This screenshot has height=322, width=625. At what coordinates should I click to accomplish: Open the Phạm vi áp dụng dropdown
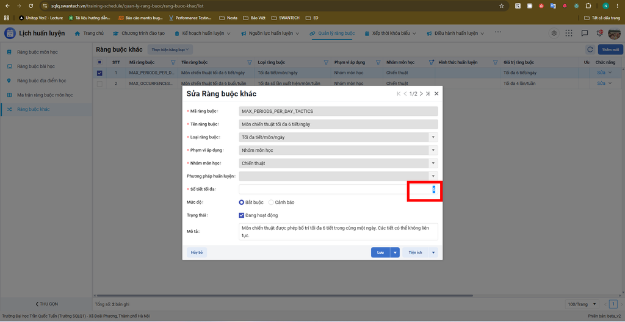[x=433, y=150]
